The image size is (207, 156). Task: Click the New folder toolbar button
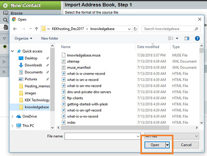[50, 39]
